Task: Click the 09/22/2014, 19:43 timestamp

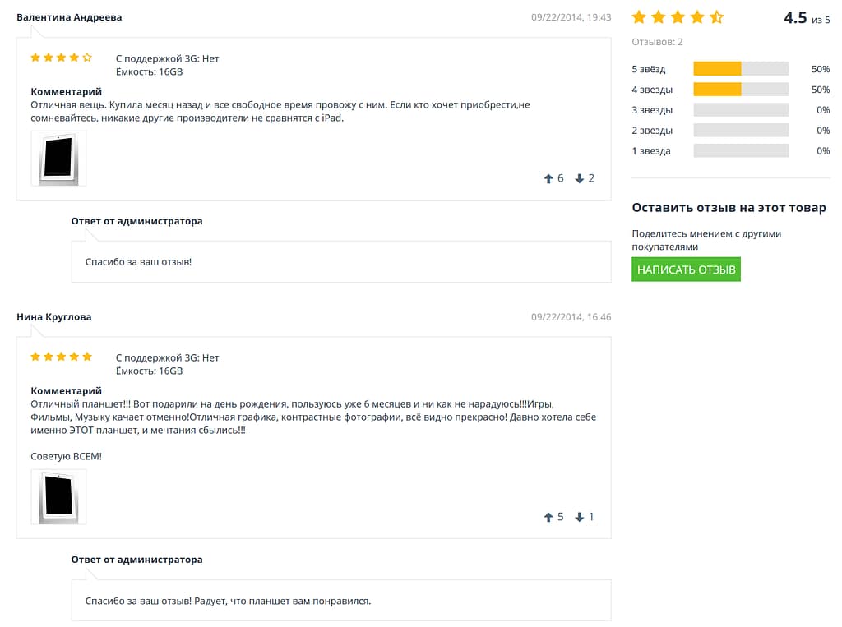Action: (571, 17)
